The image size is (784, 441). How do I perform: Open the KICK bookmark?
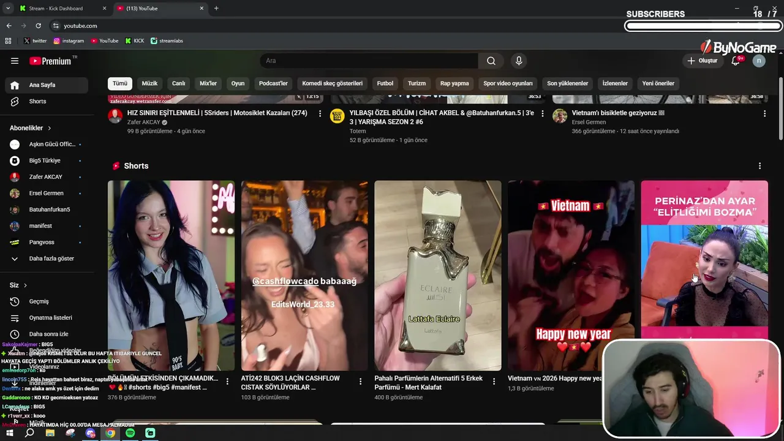pyautogui.click(x=135, y=41)
